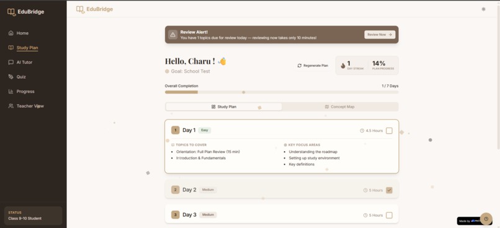Image resolution: width=500 pixels, height=228 pixels.
Task: Click the map icon on the Concept Map tab
Action: click(x=327, y=107)
